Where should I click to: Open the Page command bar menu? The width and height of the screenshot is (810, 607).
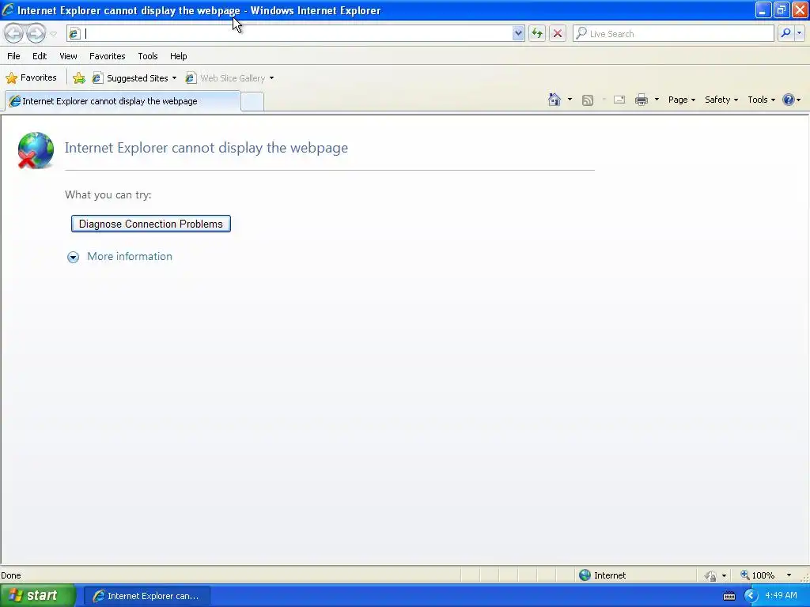click(681, 100)
